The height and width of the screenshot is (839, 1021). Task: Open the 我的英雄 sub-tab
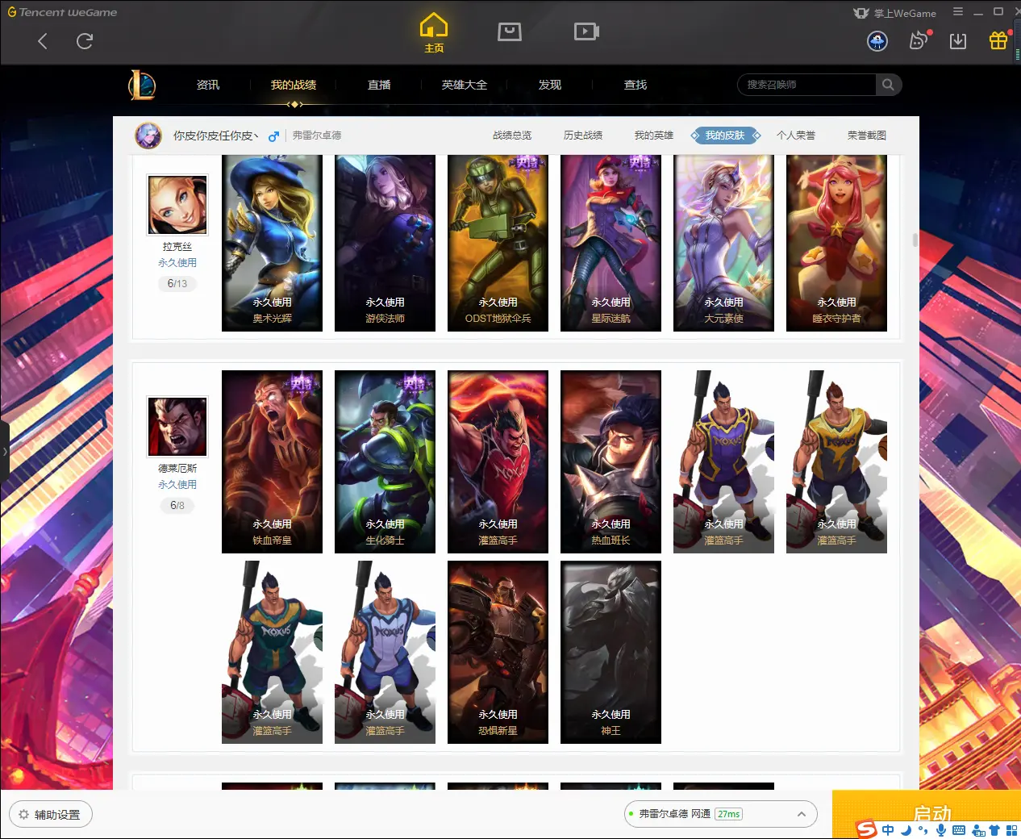[x=654, y=136]
